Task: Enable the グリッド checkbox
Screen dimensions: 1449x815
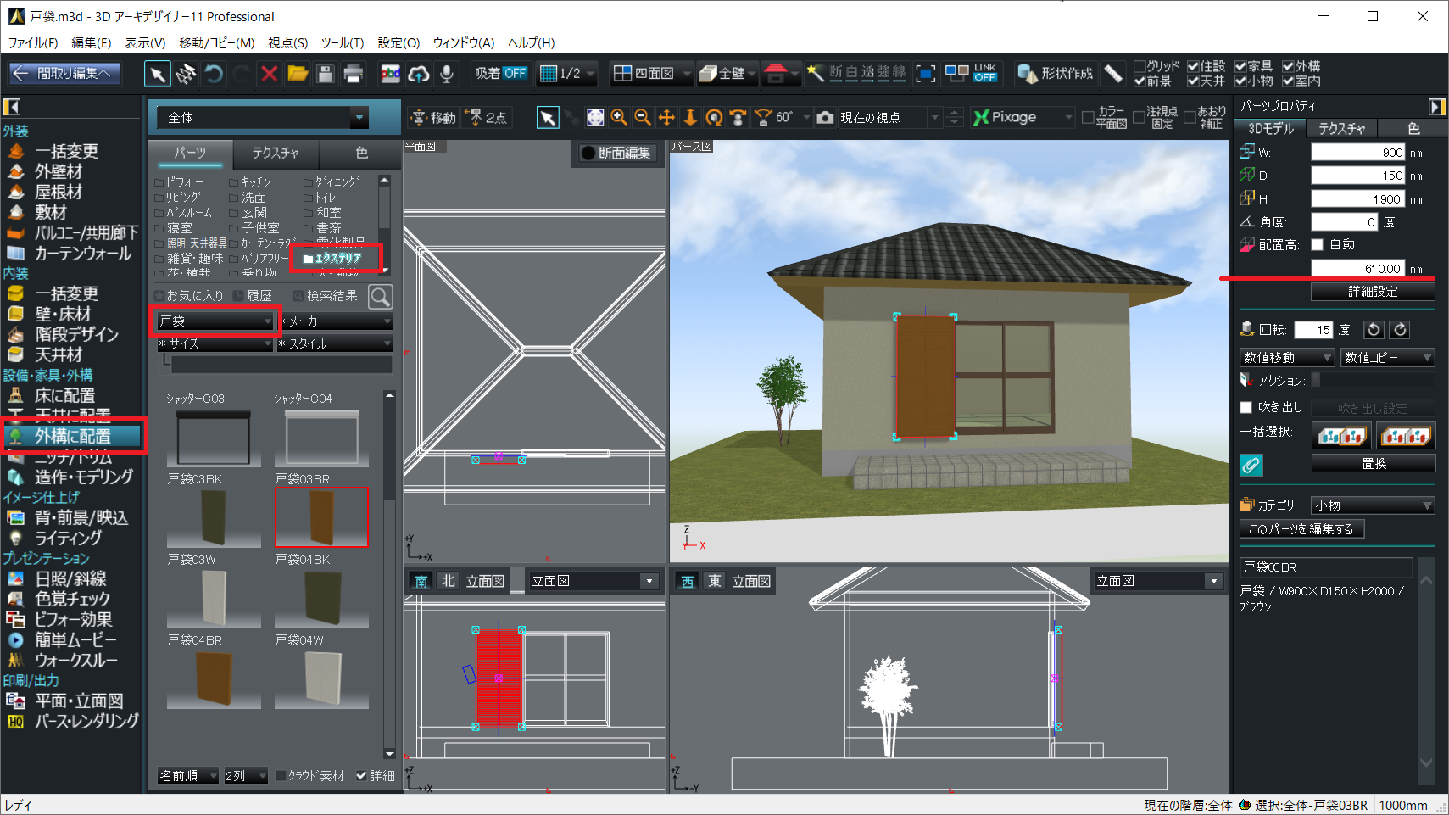Action: pos(1140,66)
